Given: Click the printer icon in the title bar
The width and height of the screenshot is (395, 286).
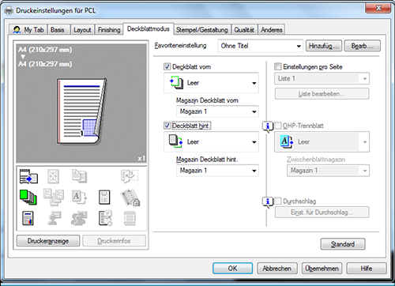Looking at the screenshot, I should (x=9, y=10).
